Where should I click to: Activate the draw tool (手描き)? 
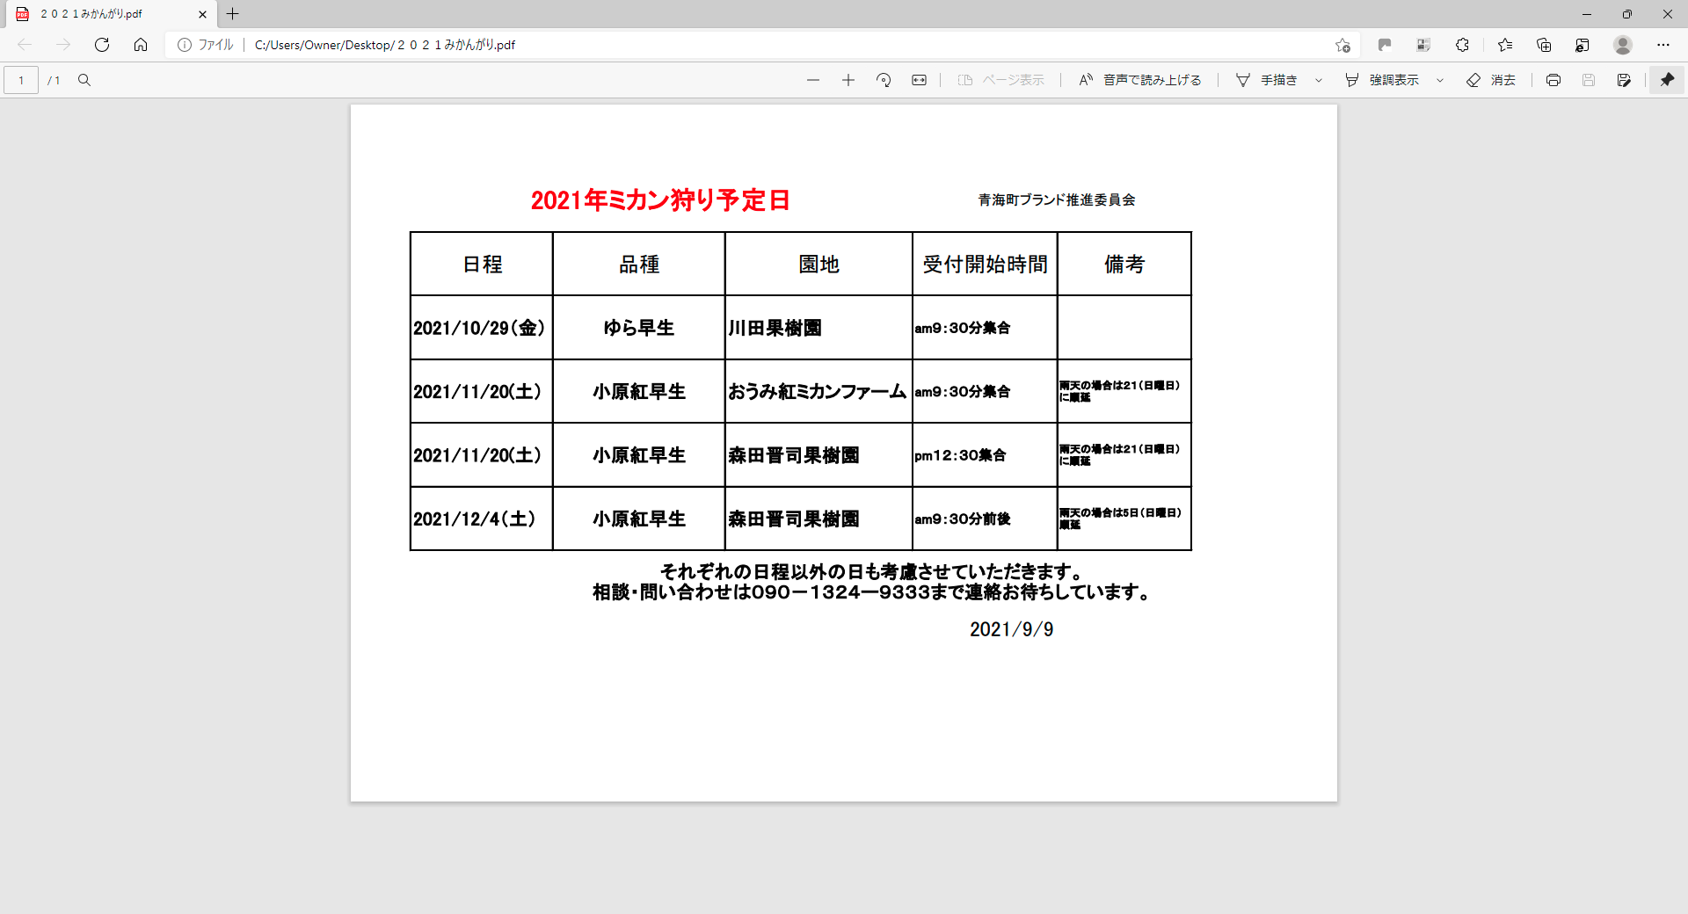pos(1267,80)
